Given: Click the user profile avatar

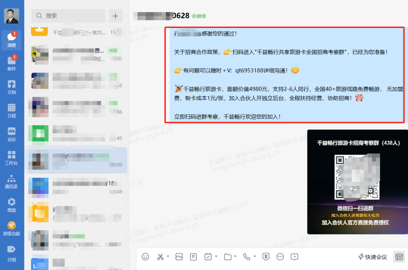Looking at the screenshot, I should coord(12,16).
